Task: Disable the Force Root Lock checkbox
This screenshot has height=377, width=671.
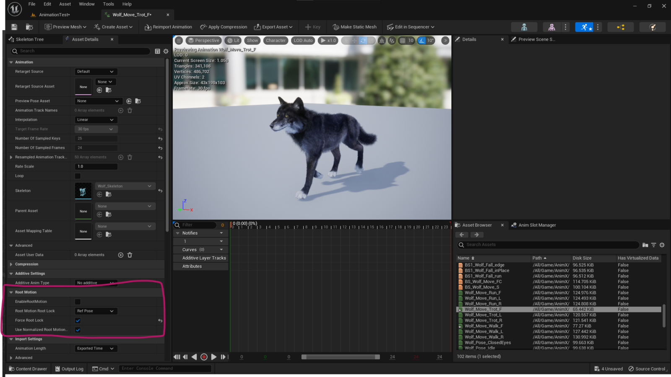Action: click(77, 320)
